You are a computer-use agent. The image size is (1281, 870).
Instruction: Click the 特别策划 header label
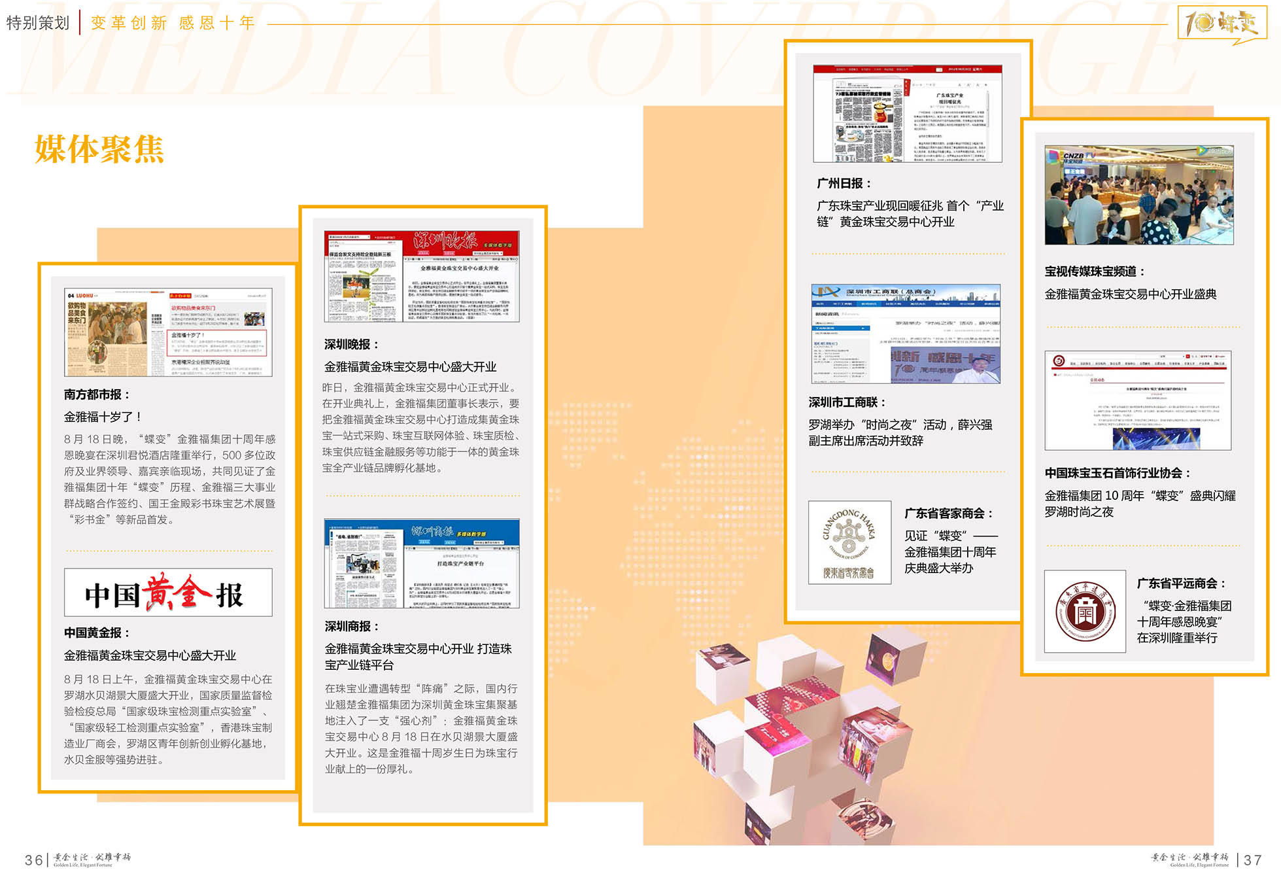[38, 23]
